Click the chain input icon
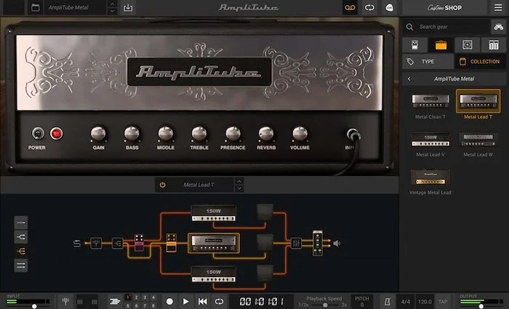This screenshot has height=309, width=509. [x=77, y=243]
